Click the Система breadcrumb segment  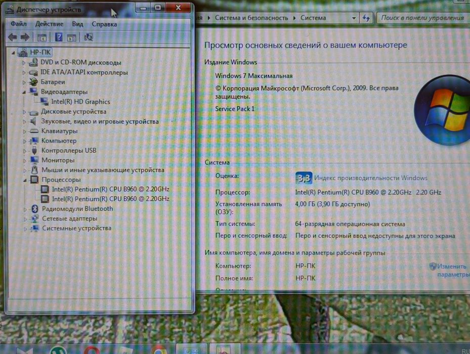(x=313, y=18)
